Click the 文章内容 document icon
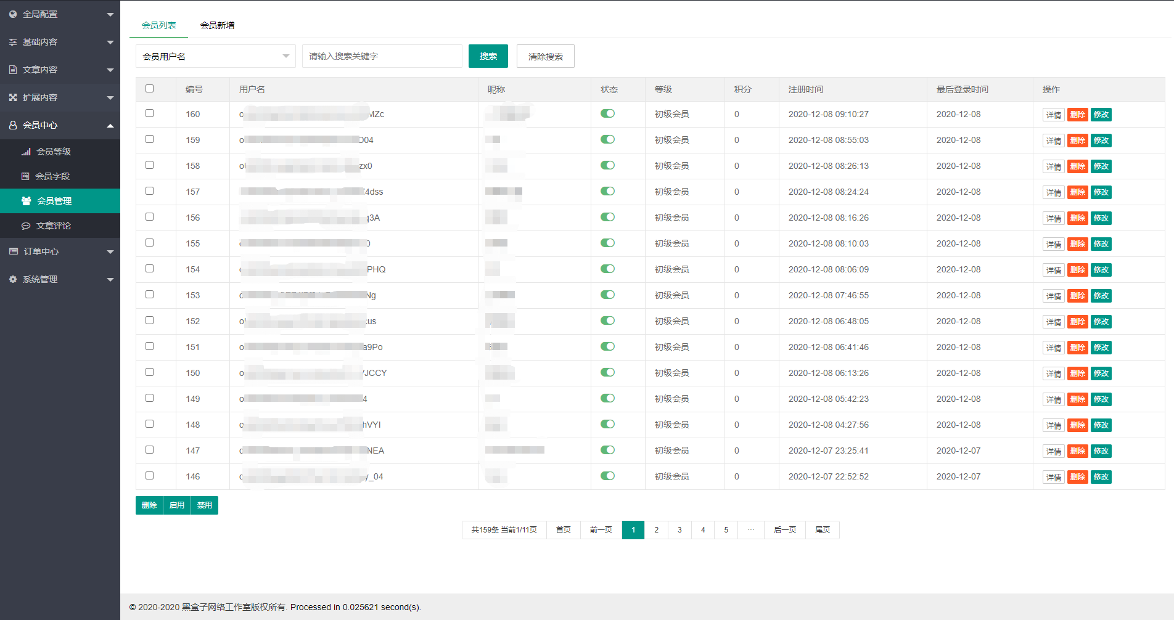1174x620 pixels. (13, 70)
